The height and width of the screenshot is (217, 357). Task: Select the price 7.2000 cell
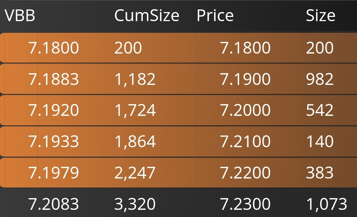(x=245, y=110)
